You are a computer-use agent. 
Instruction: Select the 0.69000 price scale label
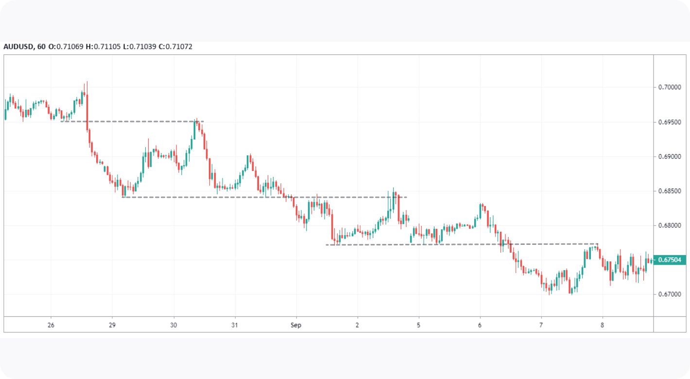coord(669,156)
